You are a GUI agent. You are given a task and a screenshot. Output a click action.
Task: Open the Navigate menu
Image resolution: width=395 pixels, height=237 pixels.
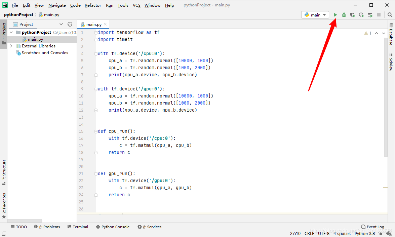[57, 5]
